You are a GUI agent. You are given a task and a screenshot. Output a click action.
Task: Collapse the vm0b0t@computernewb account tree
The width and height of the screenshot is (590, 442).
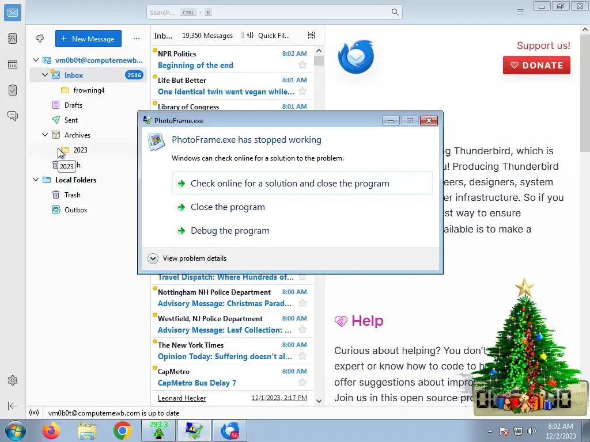36,60
